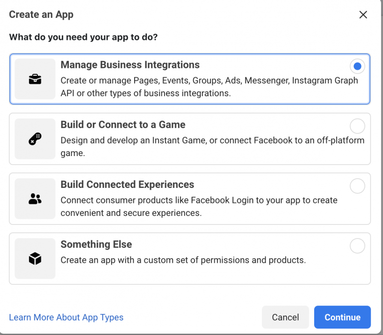Click the game controller icon

coord(35,139)
